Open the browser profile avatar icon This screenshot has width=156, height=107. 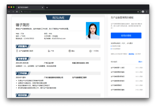pyautogui.click(x=143, y=12)
